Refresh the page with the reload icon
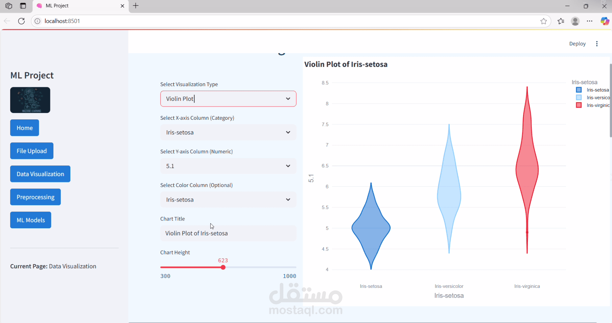Image resolution: width=612 pixels, height=323 pixels. (x=21, y=21)
